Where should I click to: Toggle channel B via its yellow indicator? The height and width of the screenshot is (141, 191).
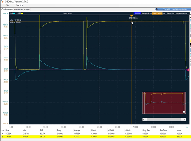click(x=22, y=13)
